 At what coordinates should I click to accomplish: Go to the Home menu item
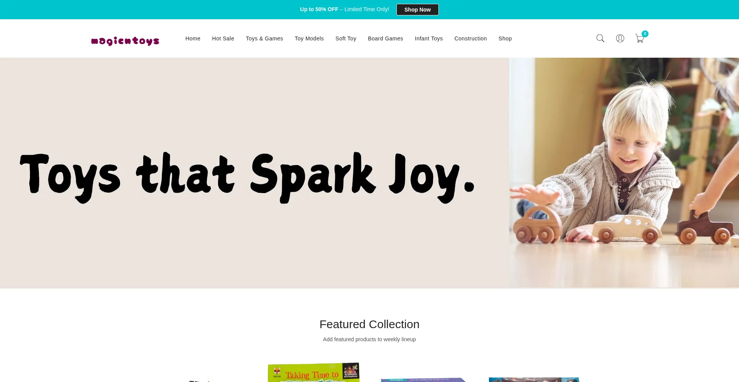(x=193, y=38)
